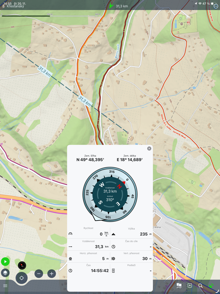Tap vertical accuracy value 30 m
The width and height of the screenshot is (220, 294).
pyautogui.click(x=147, y=259)
